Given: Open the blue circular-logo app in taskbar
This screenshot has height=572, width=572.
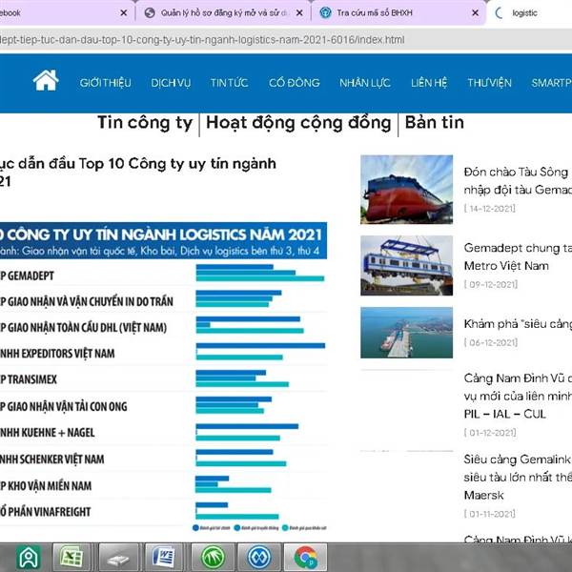Looking at the screenshot, I should click(x=259, y=558).
